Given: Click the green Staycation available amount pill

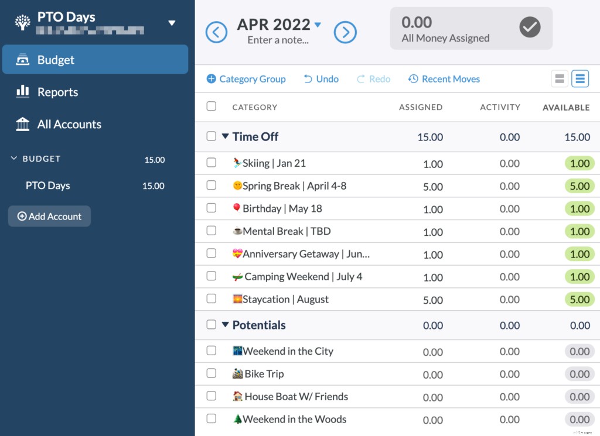Looking at the screenshot, I should [x=579, y=299].
